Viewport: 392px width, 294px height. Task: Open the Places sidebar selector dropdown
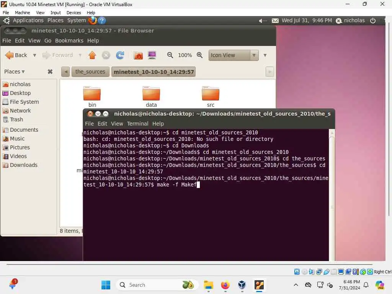tap(14, 72)
